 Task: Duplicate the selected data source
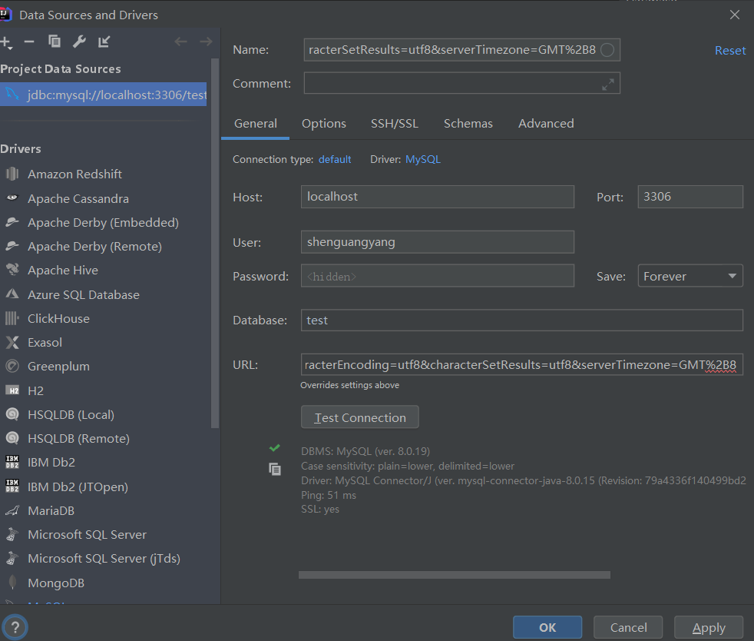tap(55, 42)
